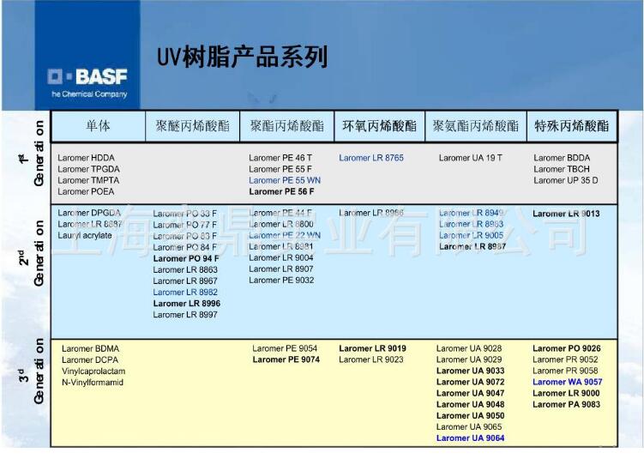Select Laromer LR 8967
The image size is (644, 459).
(185, 281)
